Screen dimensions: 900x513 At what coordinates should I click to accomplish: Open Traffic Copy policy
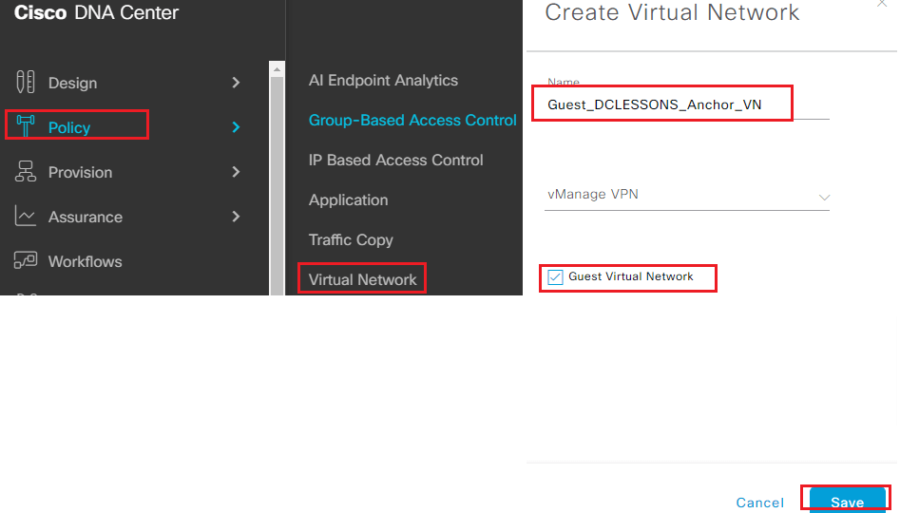click(x=351, y=239)
